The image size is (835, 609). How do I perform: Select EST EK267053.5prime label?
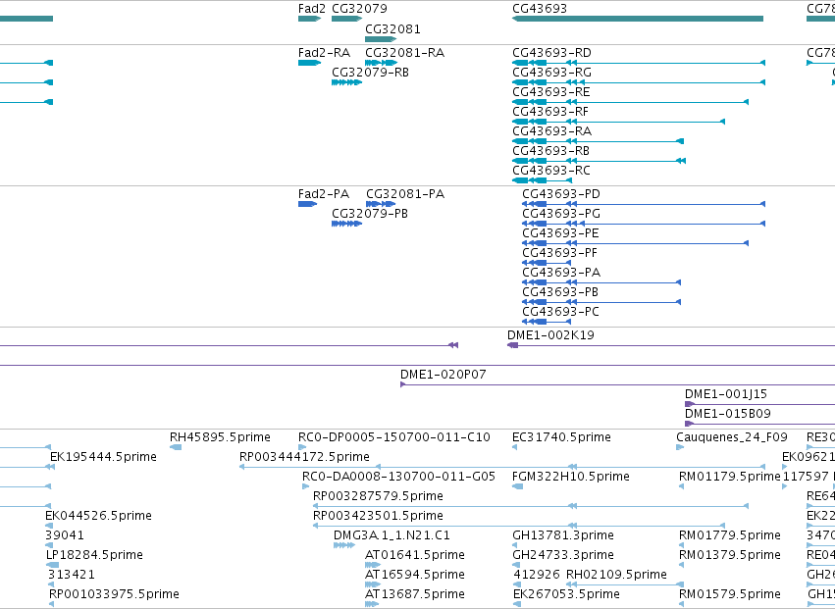[x=566, y=595]
